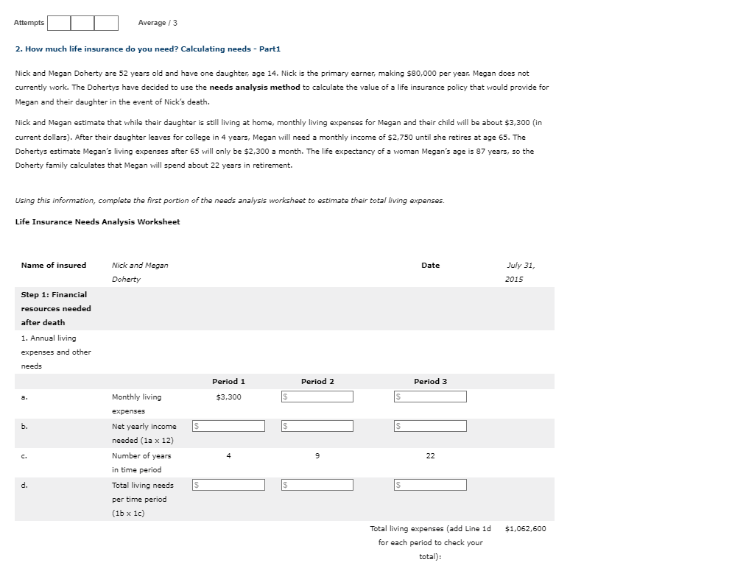Screen dimensions: 732x579
Task: Click the Step 1 Financial resources needed header
Action: pyautogui.click(x=55, y=308)
